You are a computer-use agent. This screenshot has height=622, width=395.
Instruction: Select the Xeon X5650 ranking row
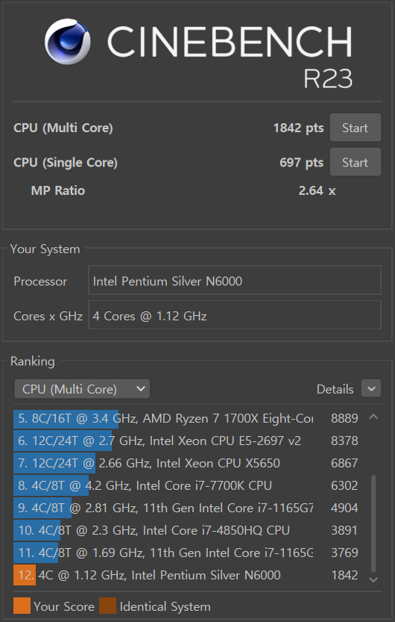point(188,463)
